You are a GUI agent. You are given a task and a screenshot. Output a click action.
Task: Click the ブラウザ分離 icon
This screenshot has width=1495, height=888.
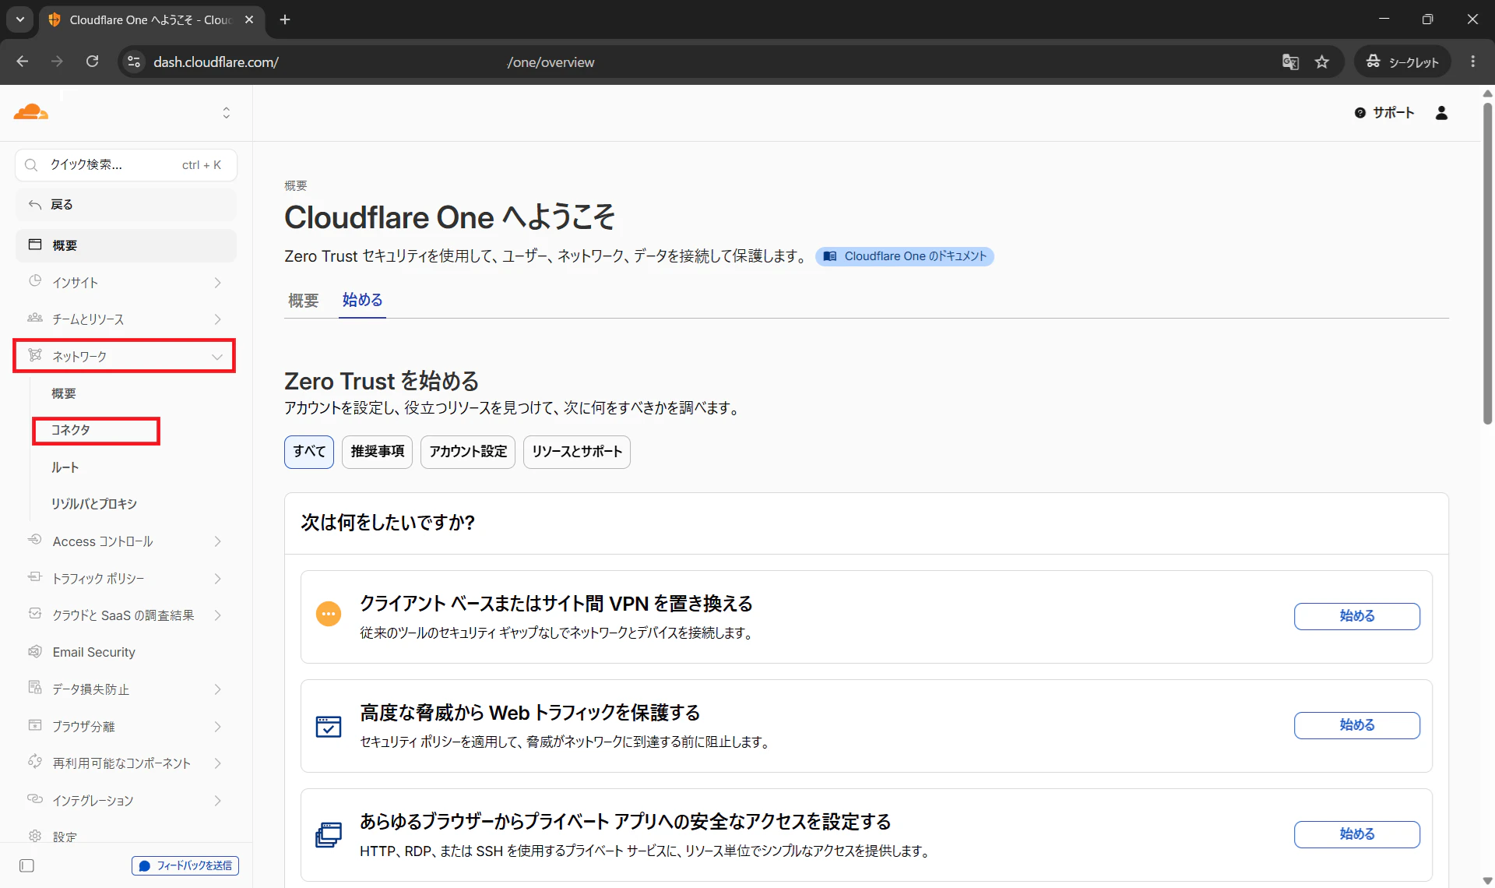tap(35, 725)
